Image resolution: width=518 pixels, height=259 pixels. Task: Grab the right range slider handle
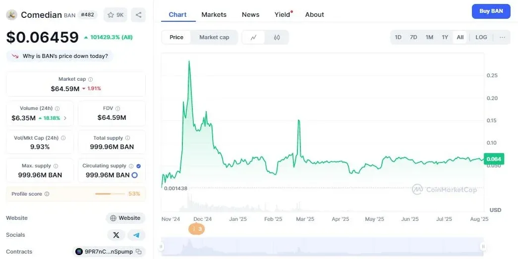tap(483, 247)
